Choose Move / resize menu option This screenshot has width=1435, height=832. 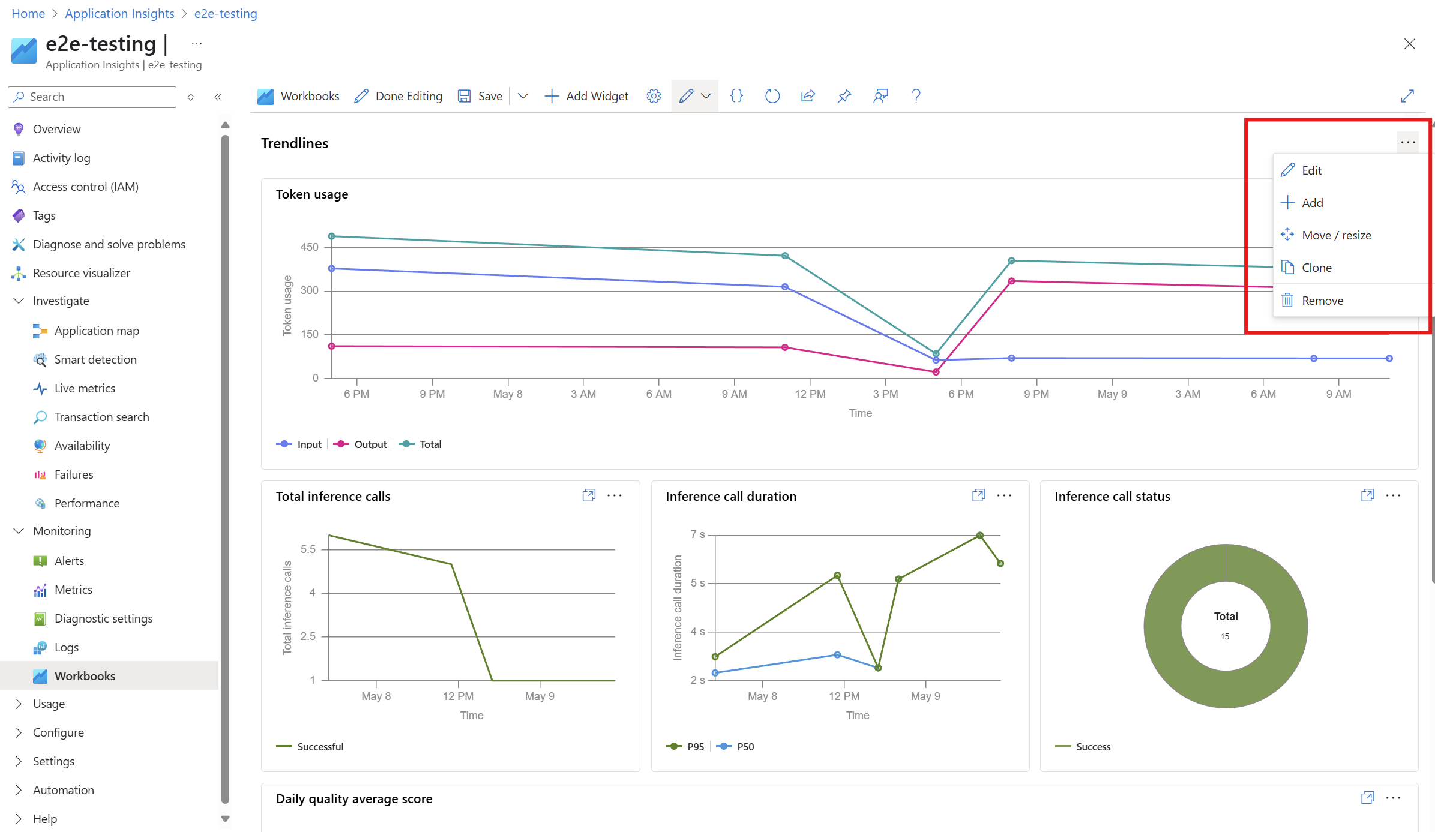pos(1336,235)
